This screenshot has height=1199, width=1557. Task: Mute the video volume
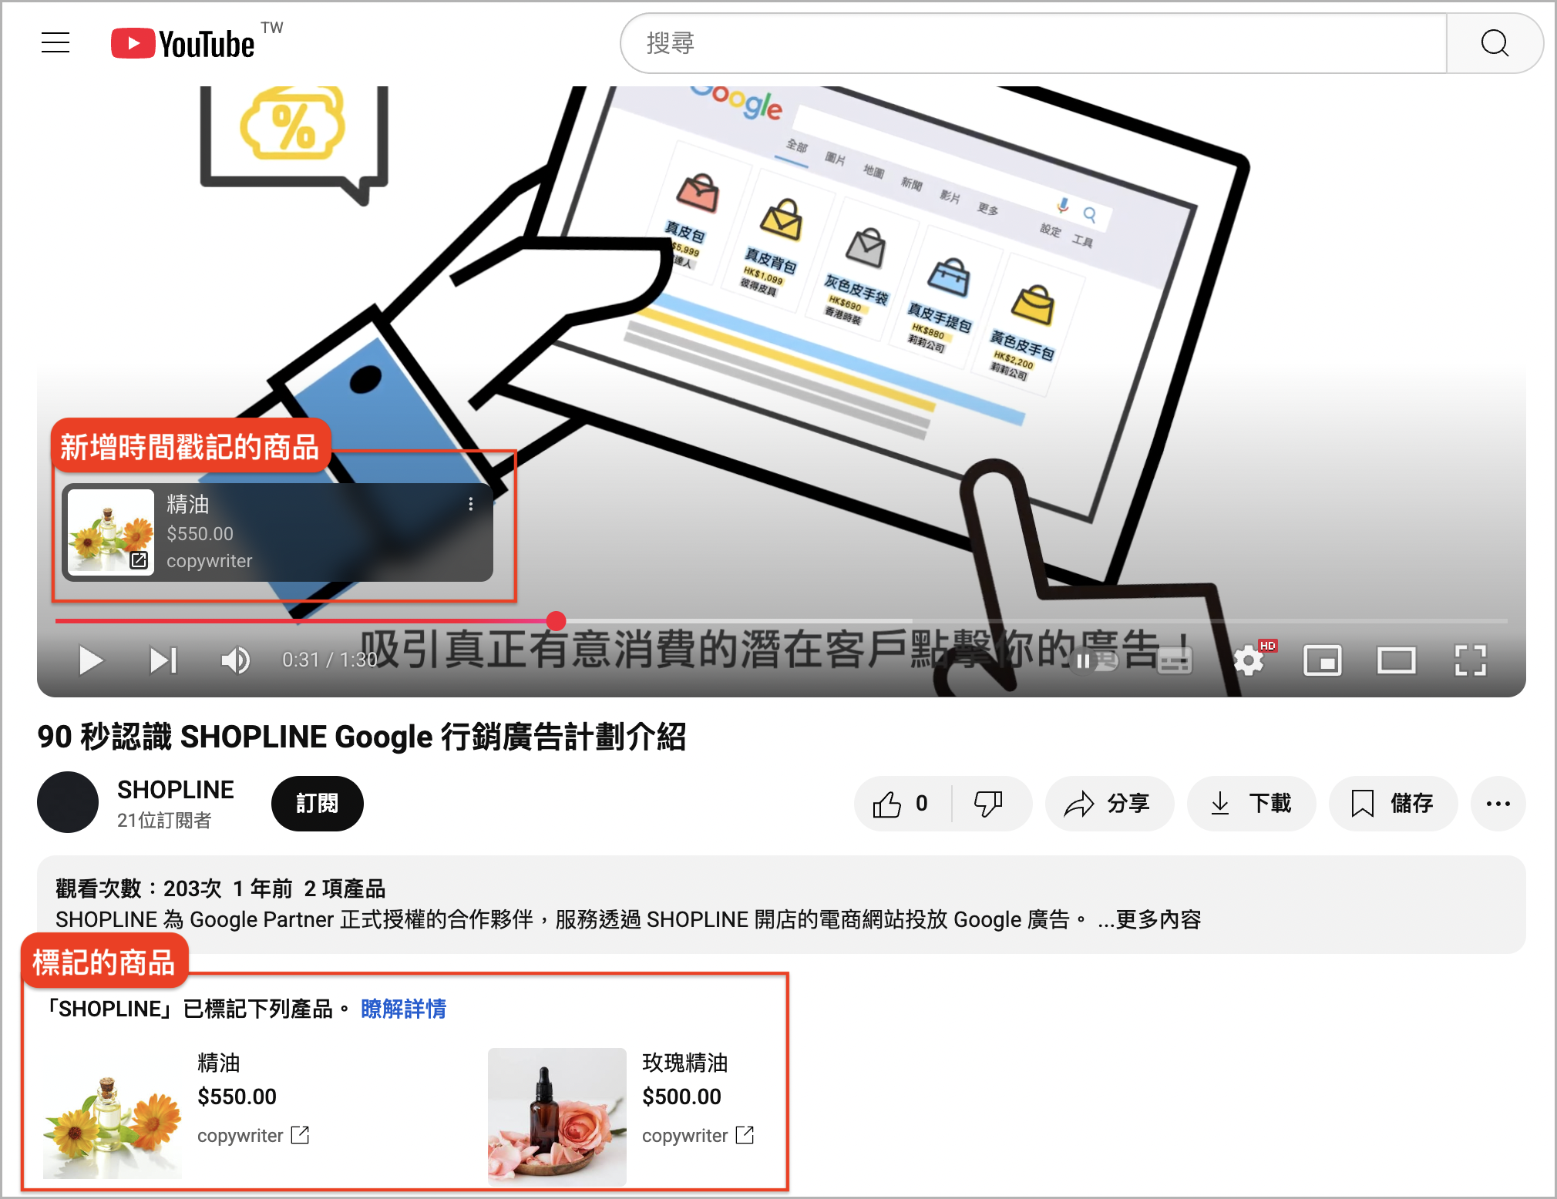(235, 660)
